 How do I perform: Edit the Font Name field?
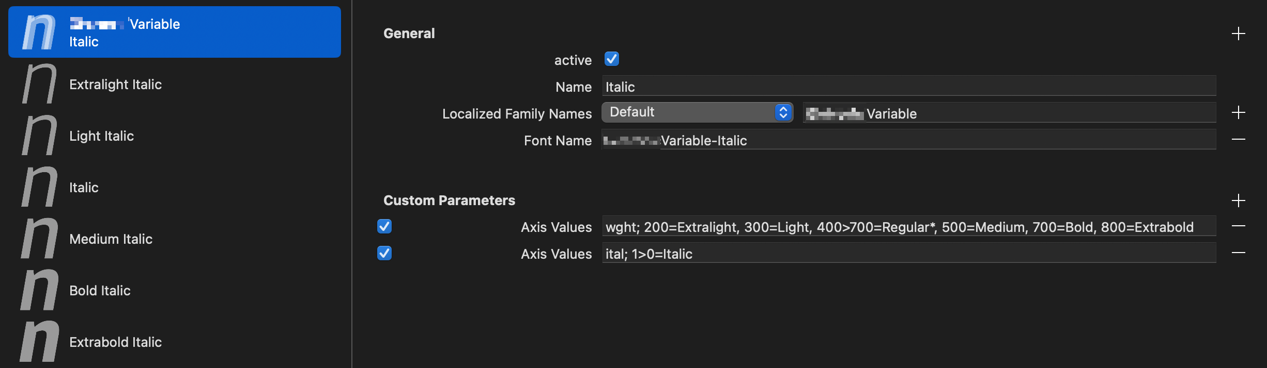point(908,140)
